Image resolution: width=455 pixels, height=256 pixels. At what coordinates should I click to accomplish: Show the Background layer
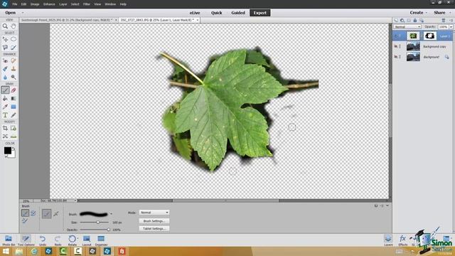[396, 57]
